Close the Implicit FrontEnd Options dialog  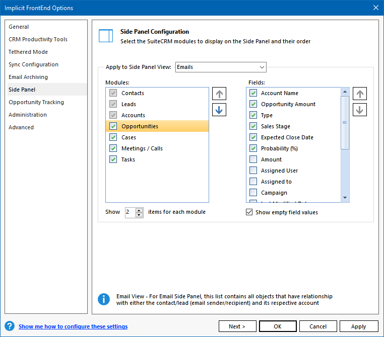(375, 8)
